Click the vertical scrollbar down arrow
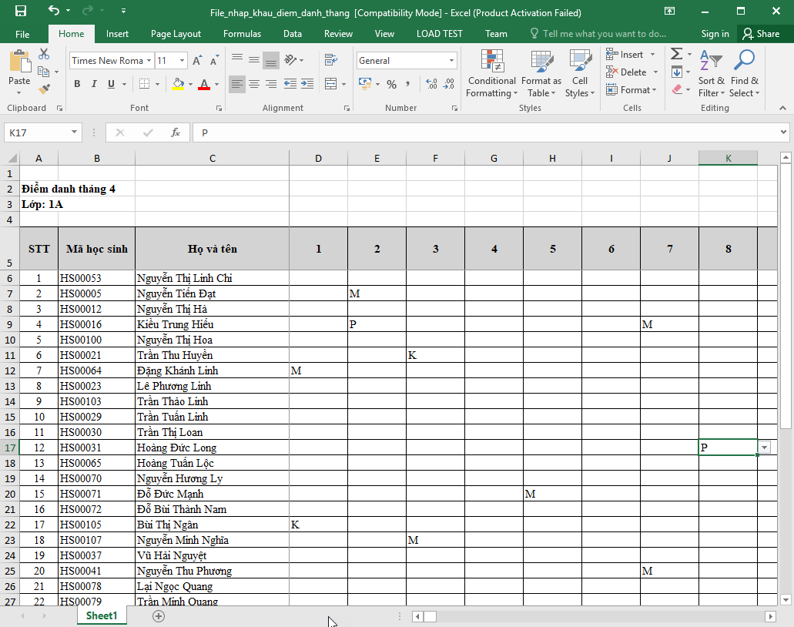 786,600
